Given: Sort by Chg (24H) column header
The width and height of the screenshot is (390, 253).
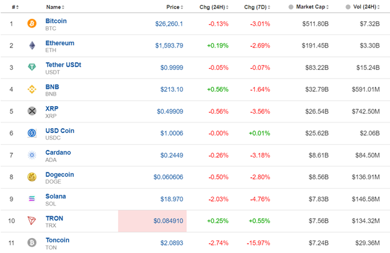Looking at the screenshot, I should coord(214,7).
